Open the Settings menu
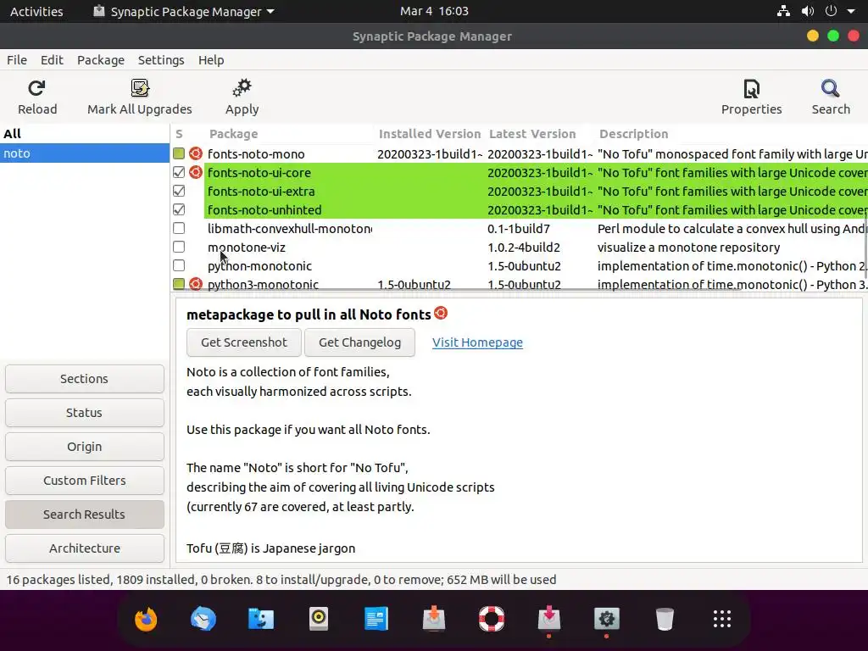868x651 pixels. pyautogui.click(x=161, y=60)
